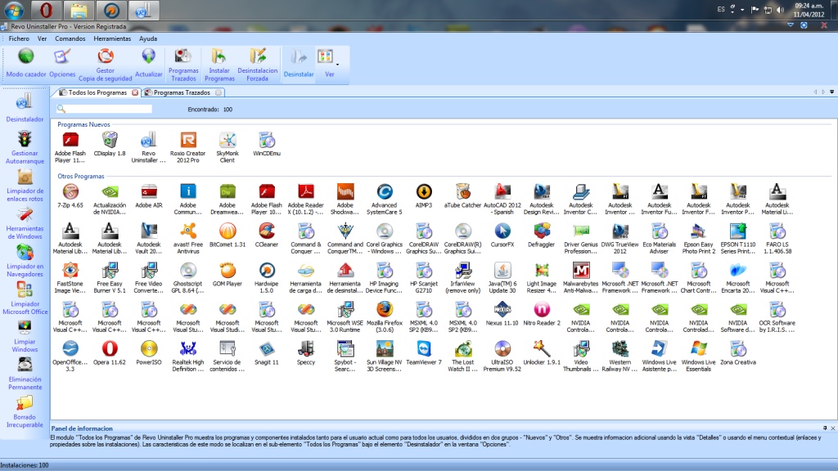
Task: Open Borrado Irrecuperable tool
Action: [25, 411]
